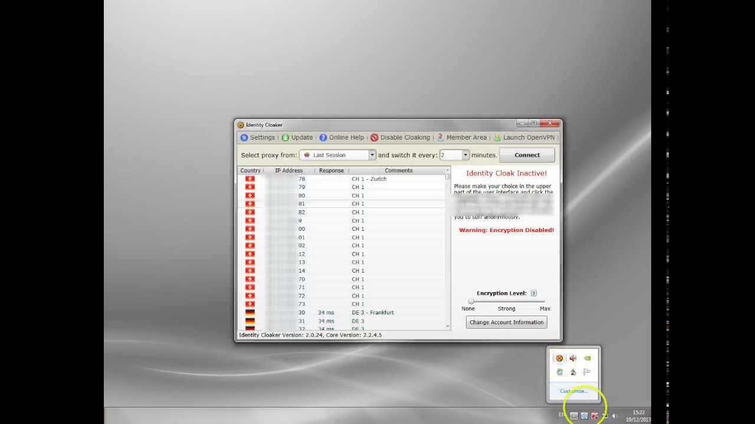The image size is (755, 424).
Task: Sort by Response column header
Action: pos(331,170)
